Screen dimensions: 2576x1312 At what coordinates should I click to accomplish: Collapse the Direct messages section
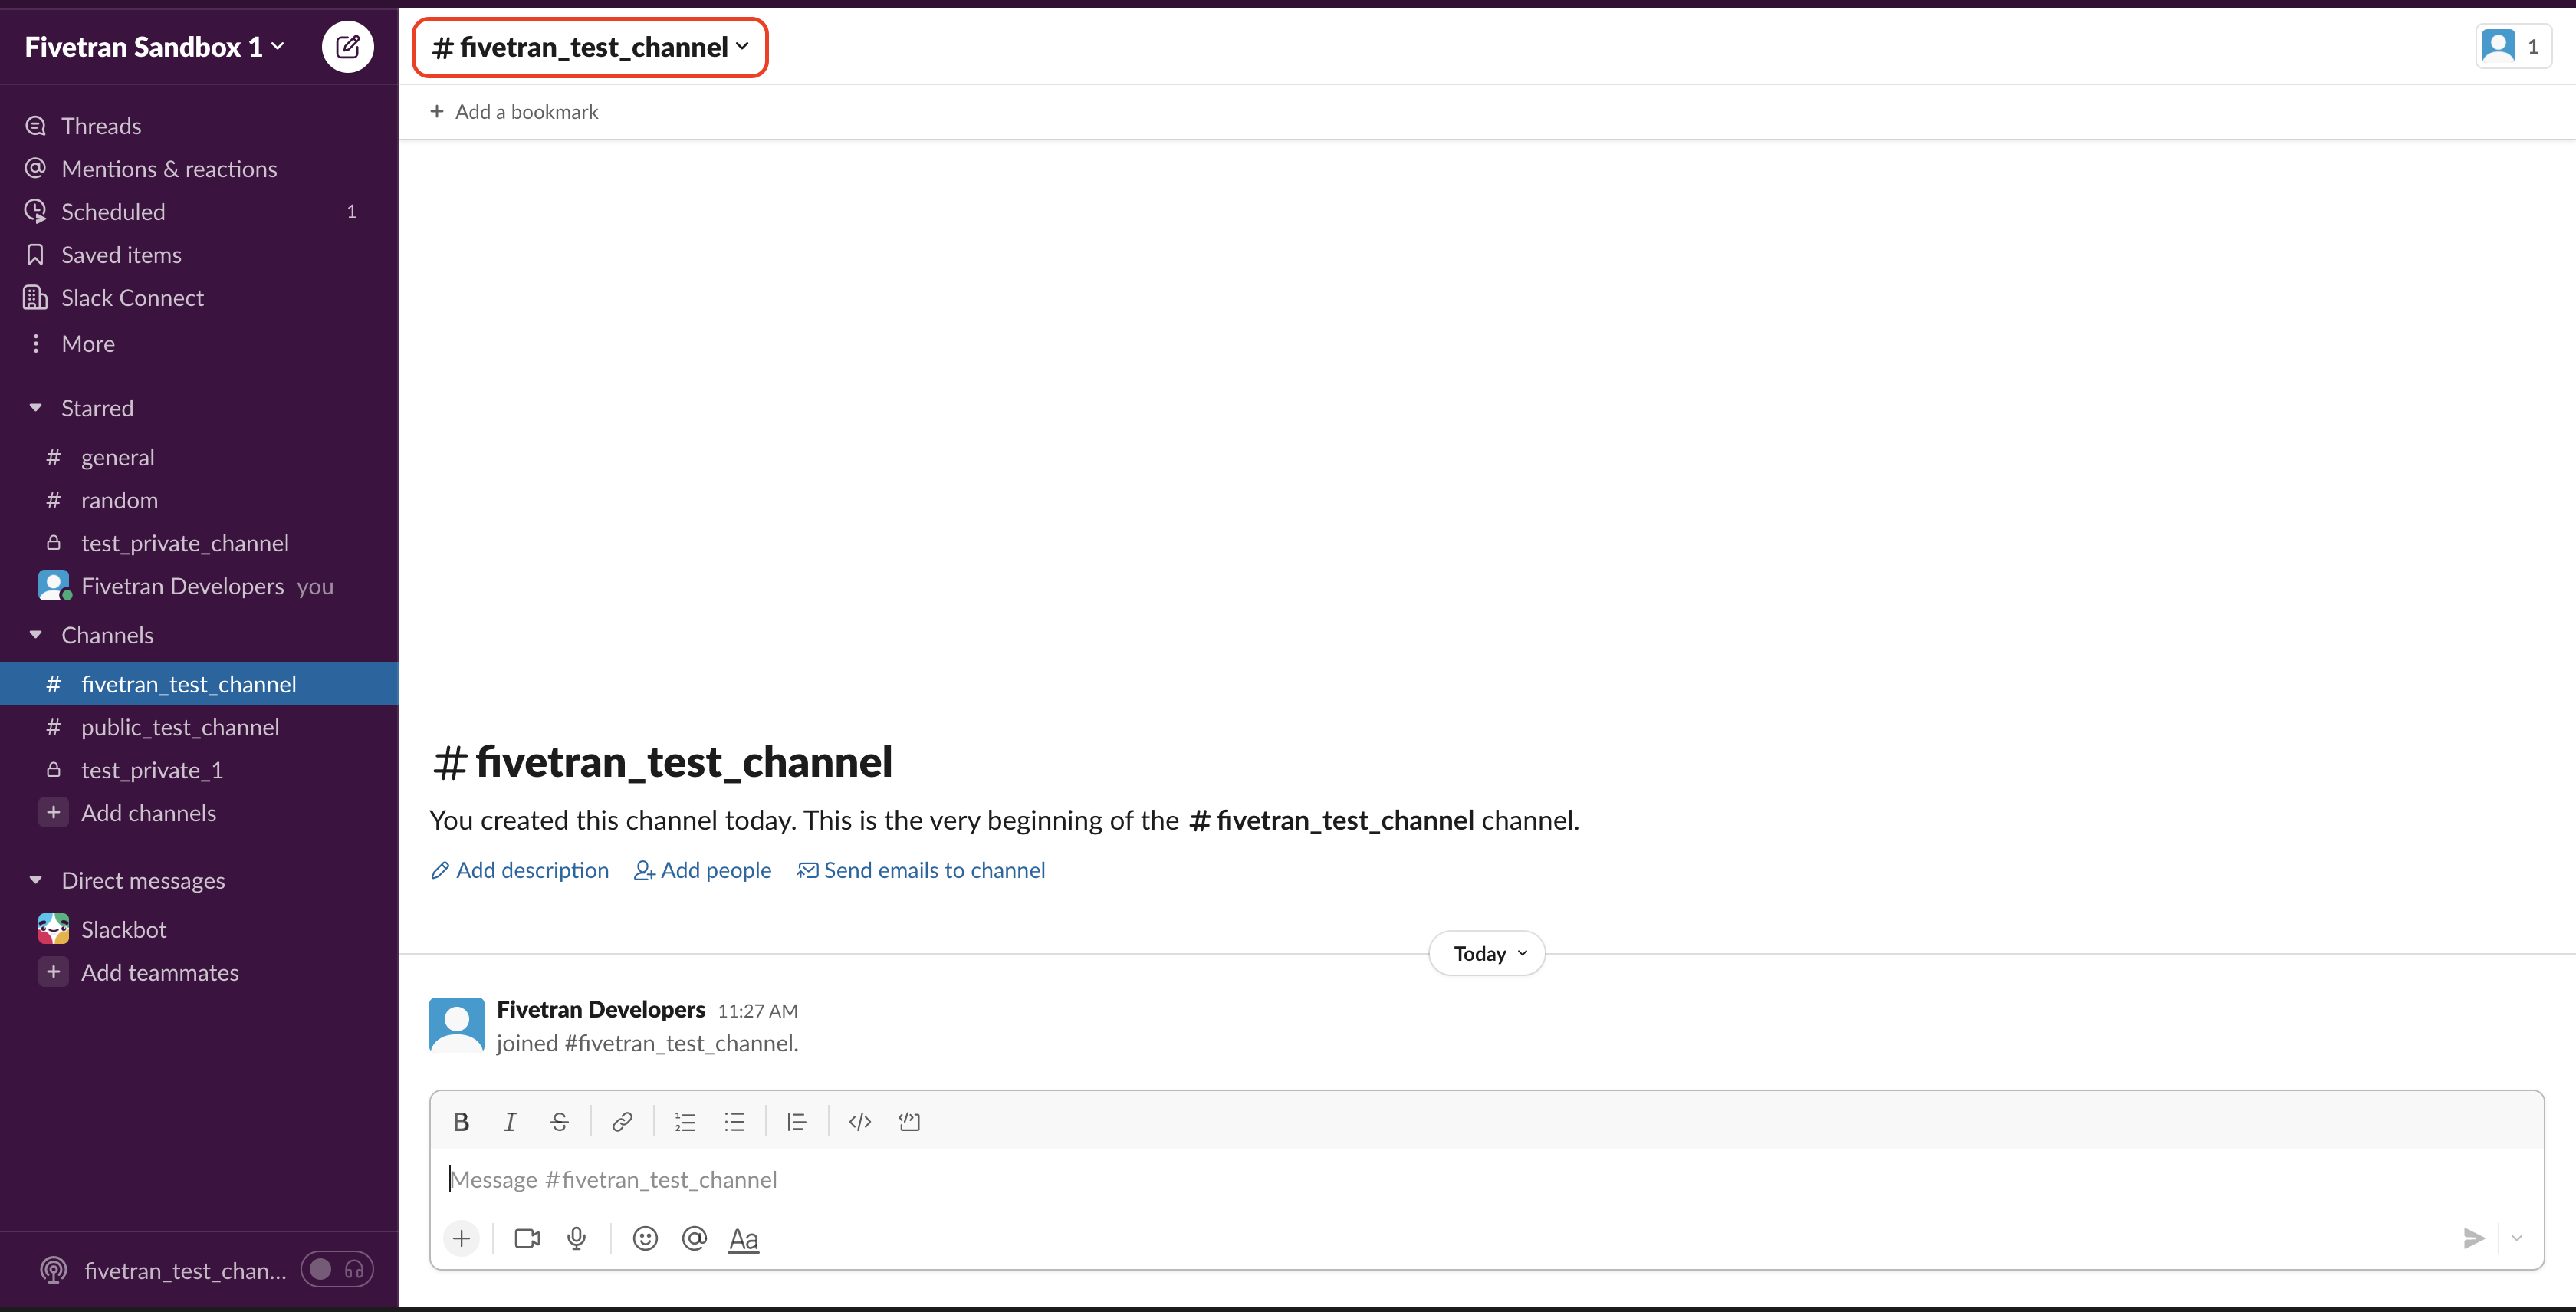(x=36, y=880)
